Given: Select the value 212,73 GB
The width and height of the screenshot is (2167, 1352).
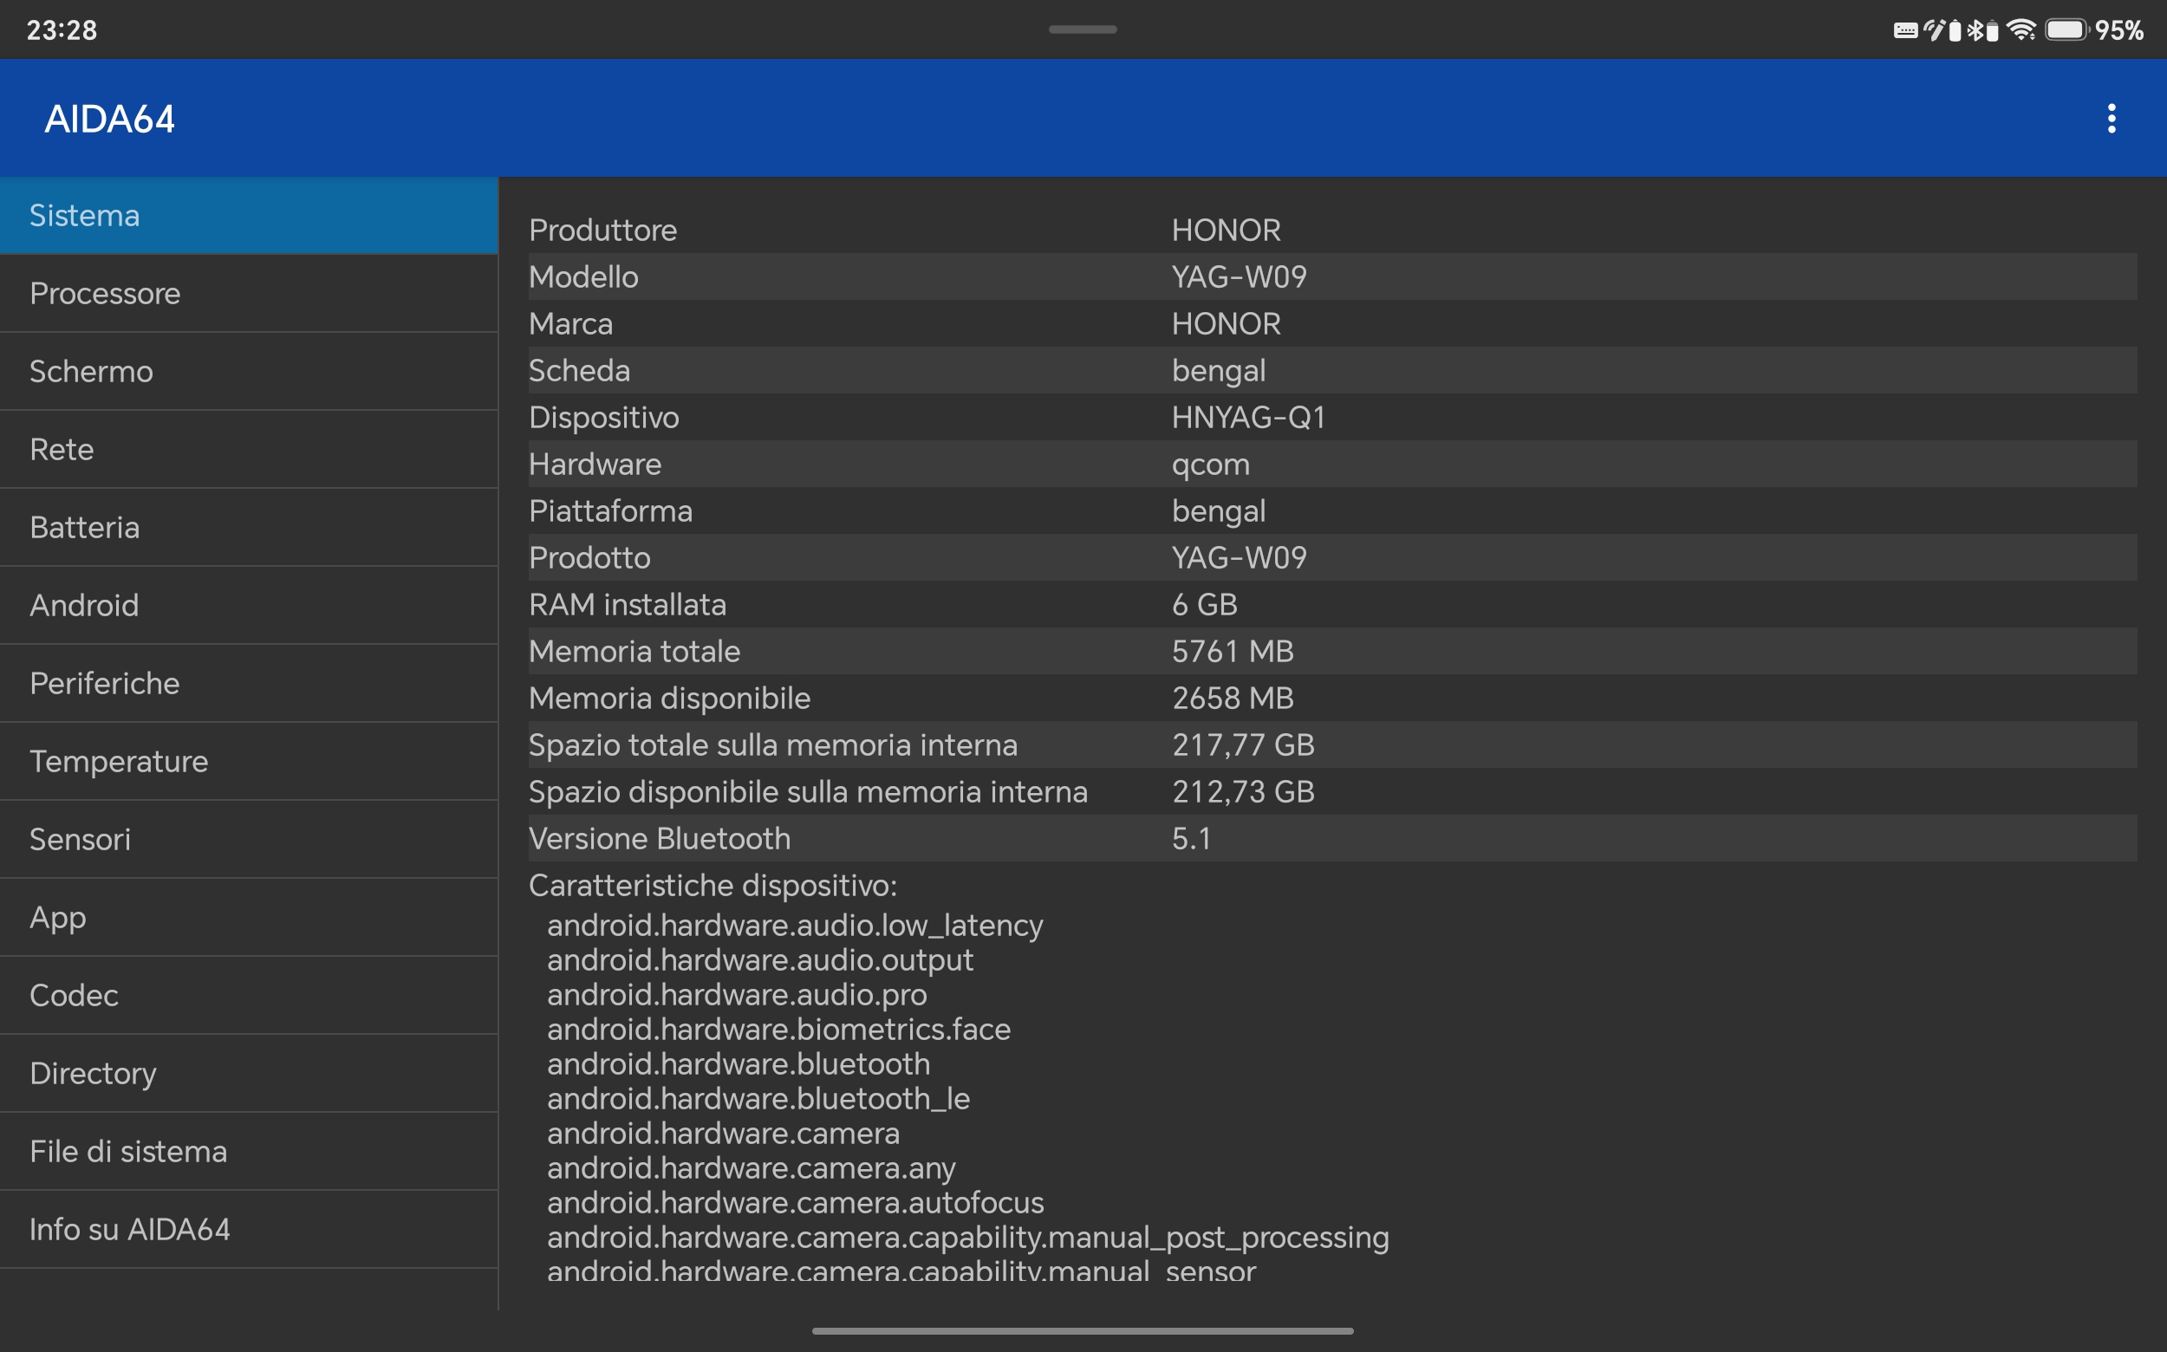Looking at the screenshot, I should [x=1243, y=791].
